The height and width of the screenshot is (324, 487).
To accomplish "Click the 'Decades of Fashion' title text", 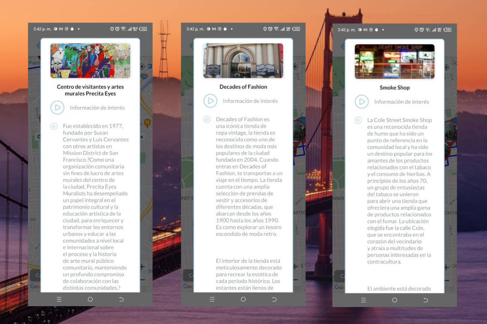I will tap(243, 87).
